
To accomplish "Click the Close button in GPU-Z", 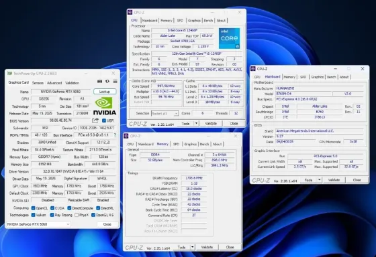I will pos(107,224).
